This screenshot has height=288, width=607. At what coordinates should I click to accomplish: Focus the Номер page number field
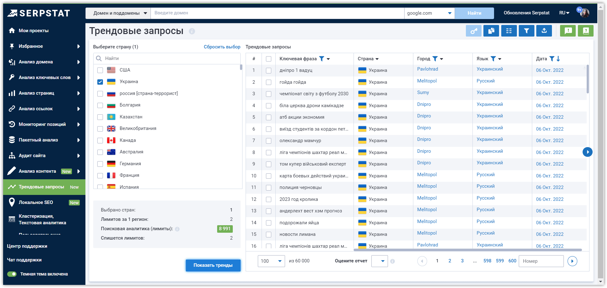point(541,261)
